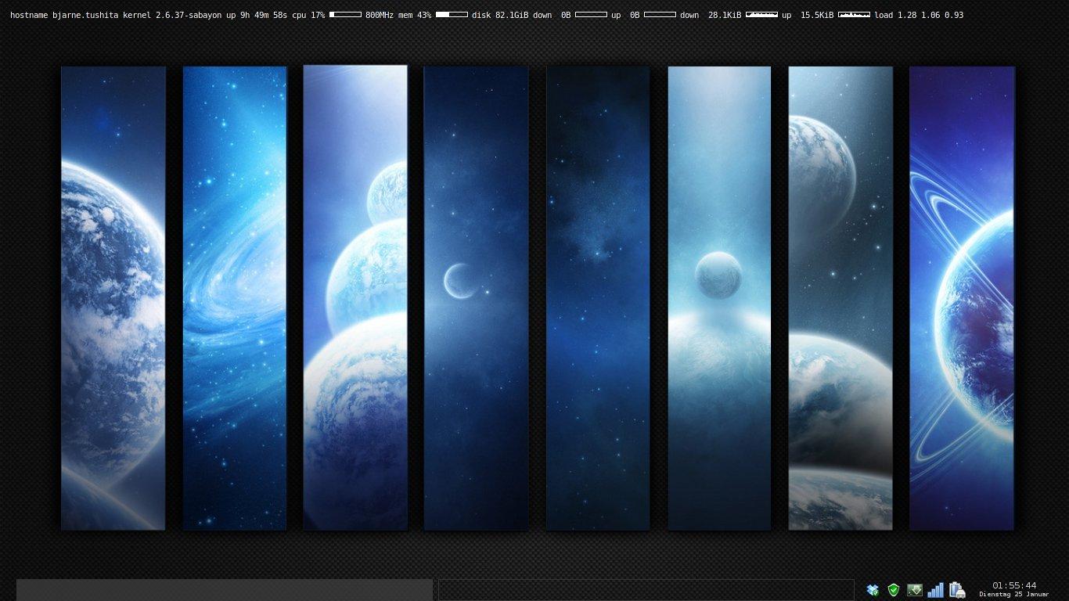The width and height of the screenshot is (1069, 601).
Task: Open the Dropbox tray icon
Action: coord(873,589)
